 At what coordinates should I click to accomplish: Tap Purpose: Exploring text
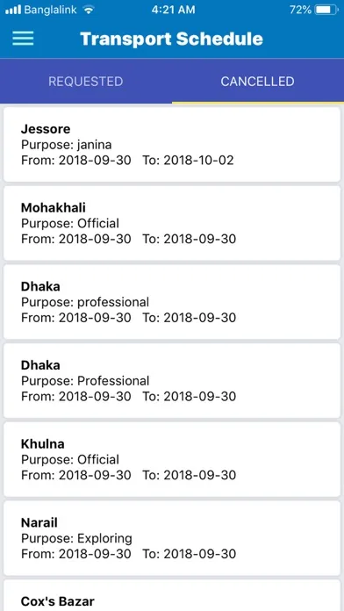(76, 538)
